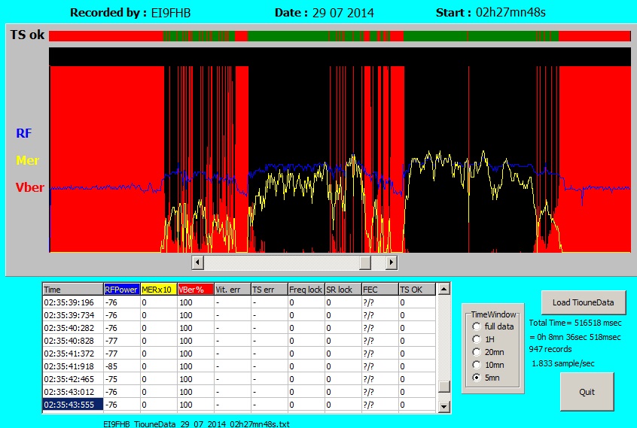This screenshot has width=637, height=428.
Task: Click the Load TiouneData button
Action: [x=584, y=302]
